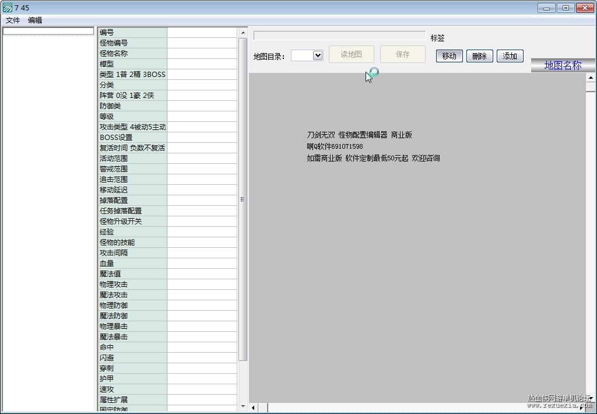Select the 魔法值 property row
The width and height of the screenshot is (597, 414).
[x=167, y=274]
